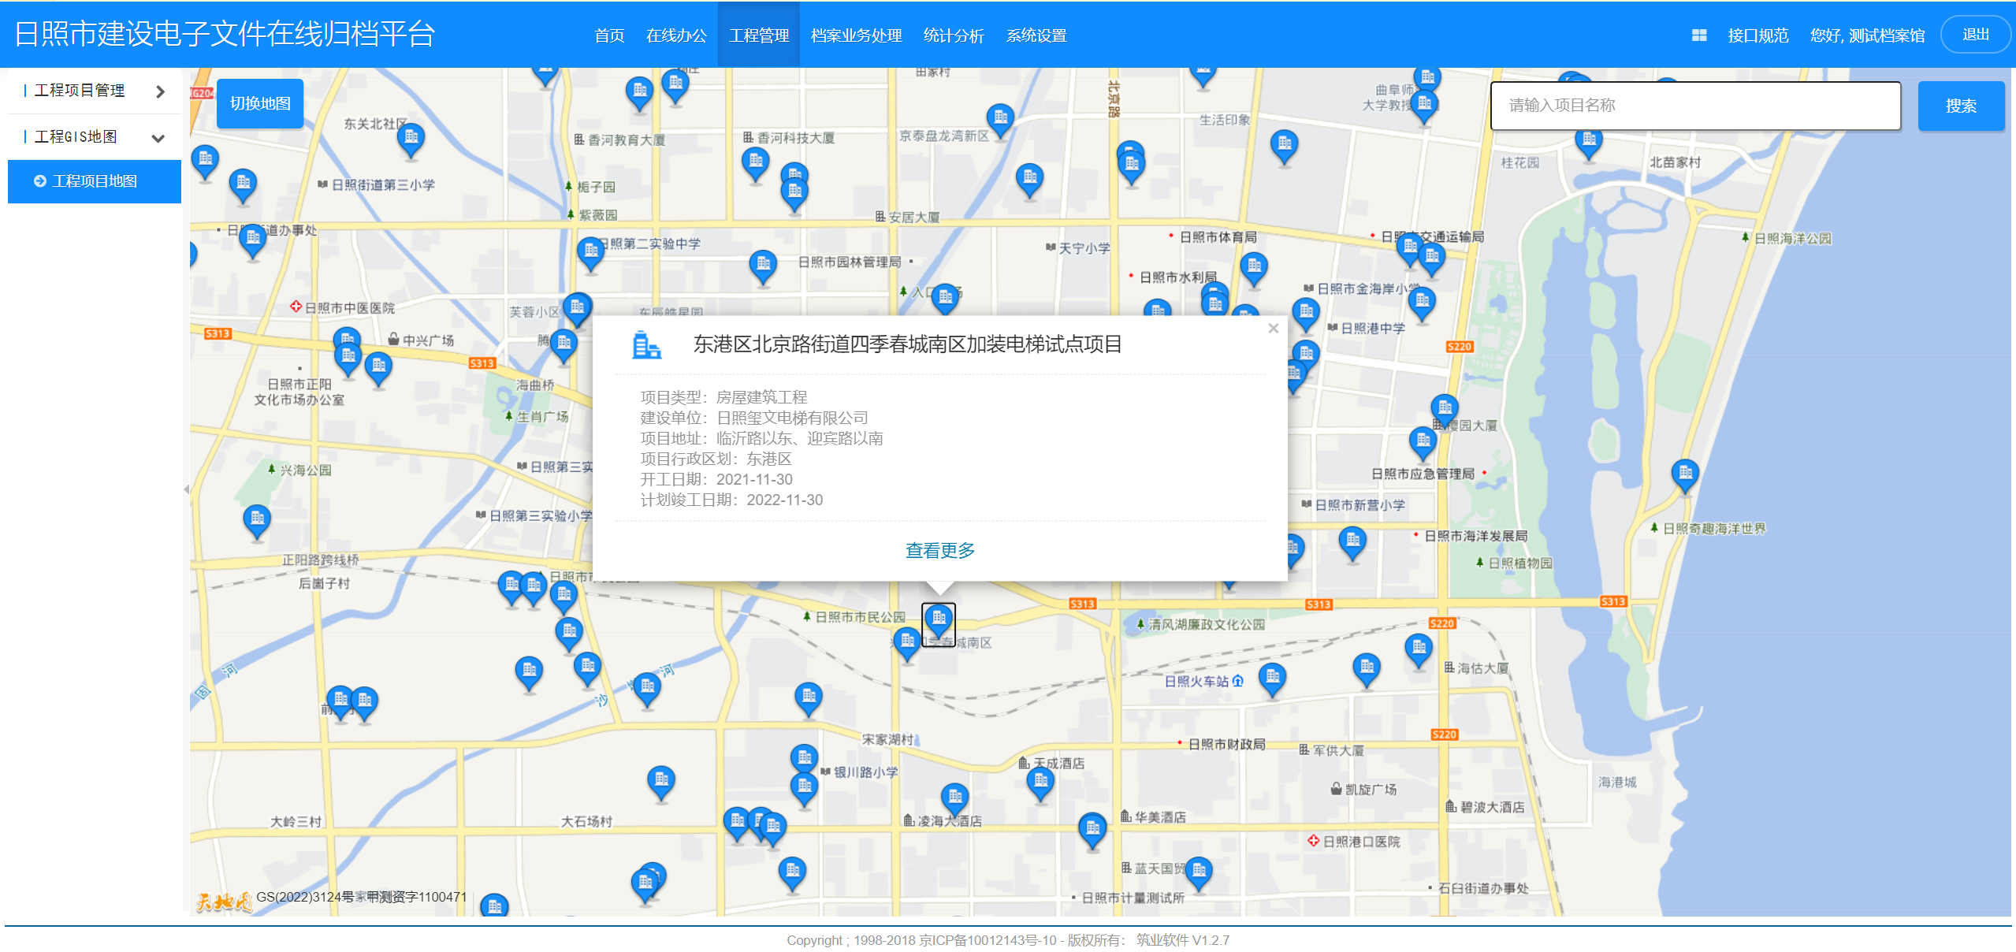The width and height of the screenshot is (2016, 952).
Task: Click the grid apps icon in header
Action: [1698, 35]
